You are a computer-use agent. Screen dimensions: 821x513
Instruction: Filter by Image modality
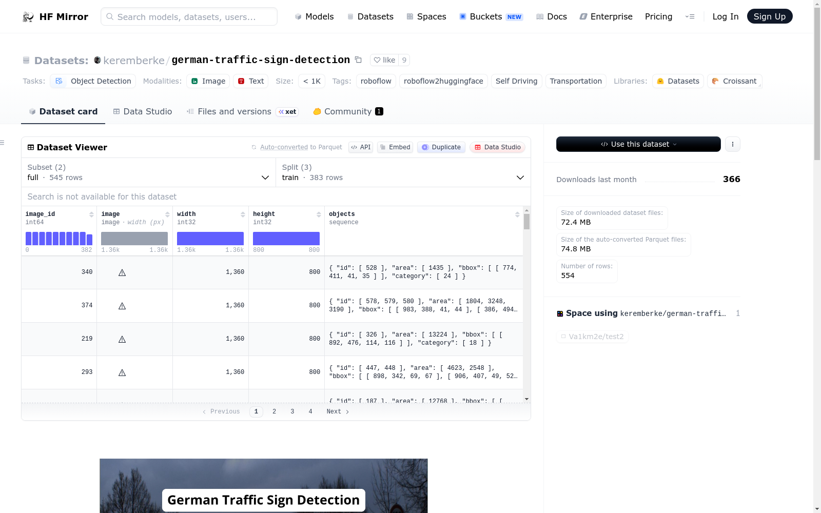[x=208, y=81]
